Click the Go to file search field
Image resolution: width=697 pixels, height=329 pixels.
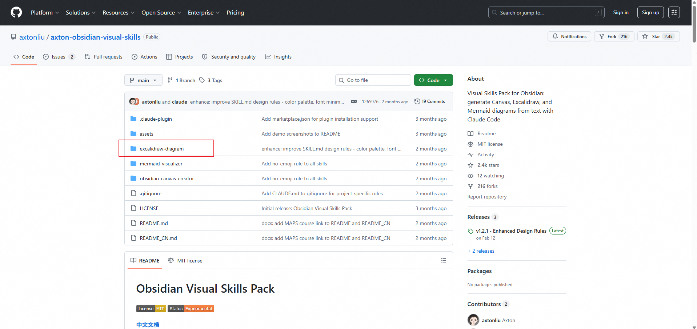coord(373,80)
